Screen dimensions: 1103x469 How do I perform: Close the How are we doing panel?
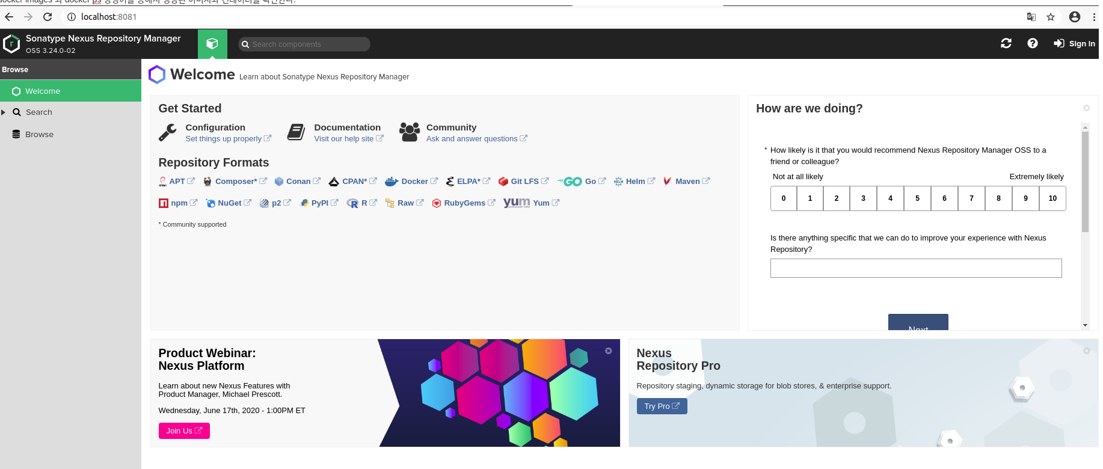[1087, 108]
